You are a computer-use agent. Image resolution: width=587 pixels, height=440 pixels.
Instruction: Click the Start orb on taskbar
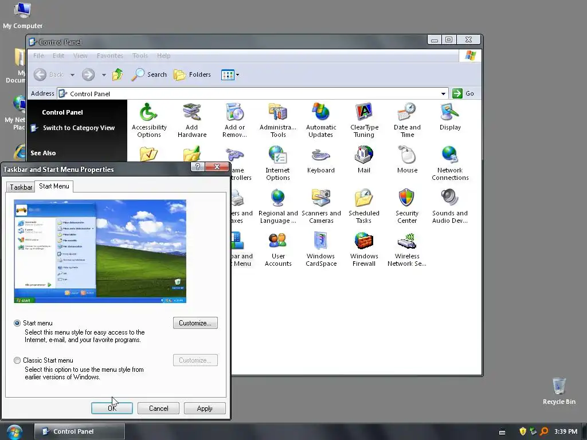[x=14, y=432]
